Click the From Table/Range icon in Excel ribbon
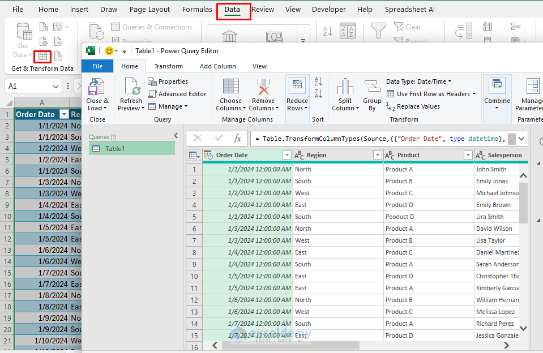Screen dimensions: 543x353 pyautogui.click(x=42, y=57)
